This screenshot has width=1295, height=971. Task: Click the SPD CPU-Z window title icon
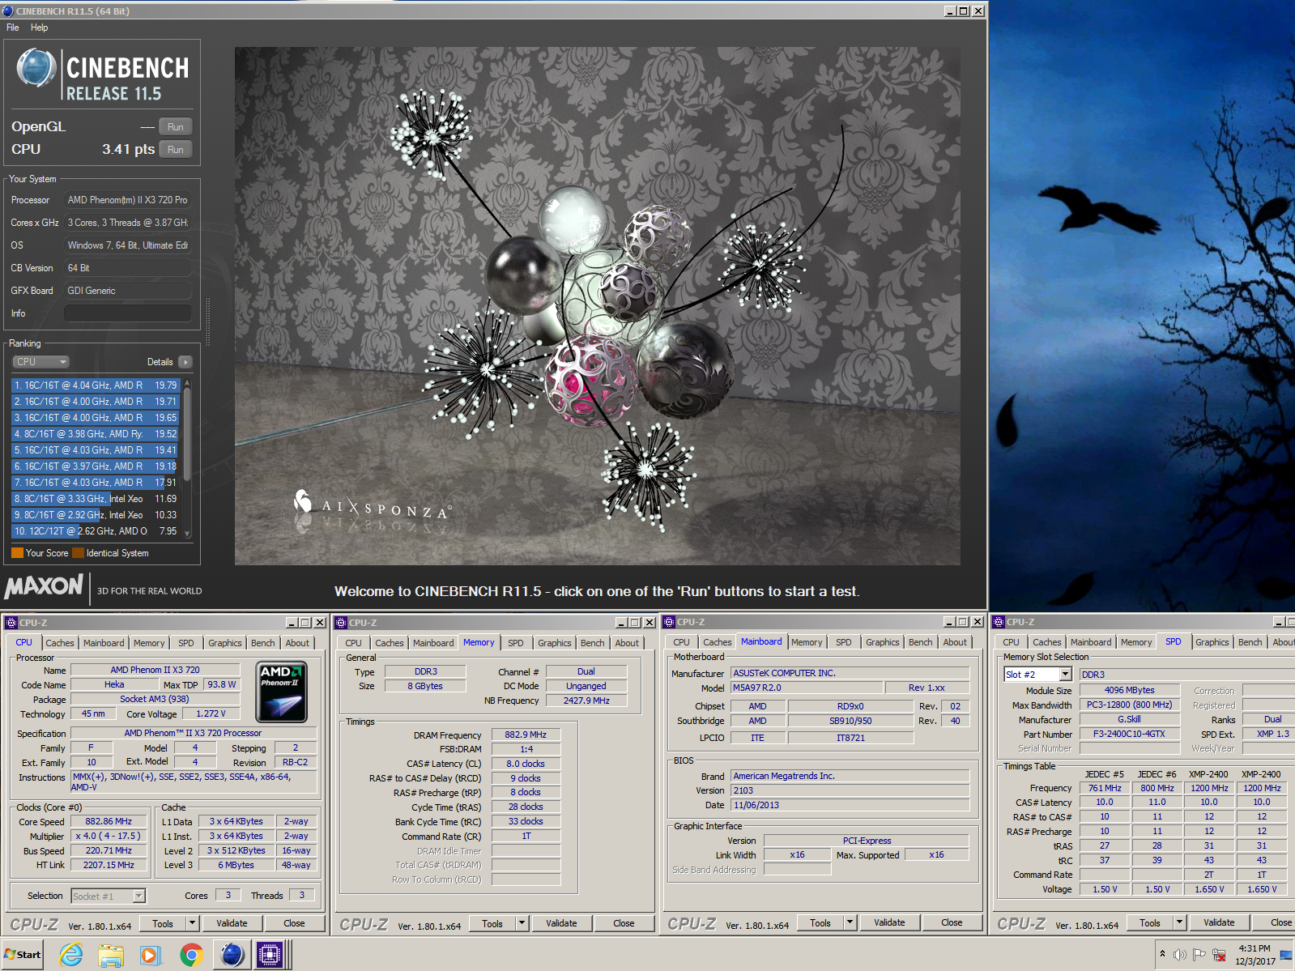pos(999,622)
